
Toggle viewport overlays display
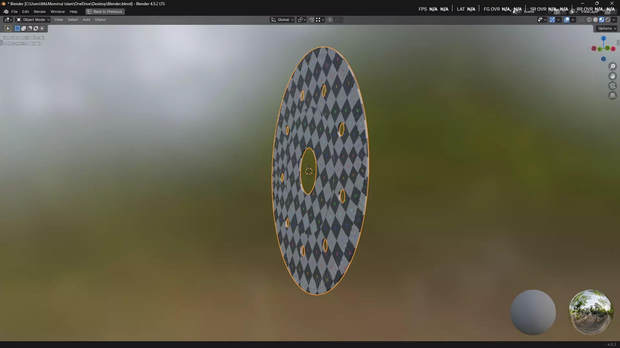[567, 20]
